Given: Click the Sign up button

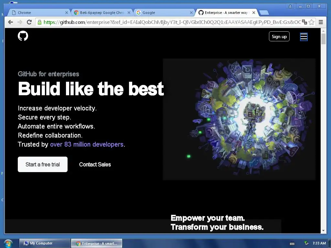Looking at the screenshot, I should click(279, 36).
